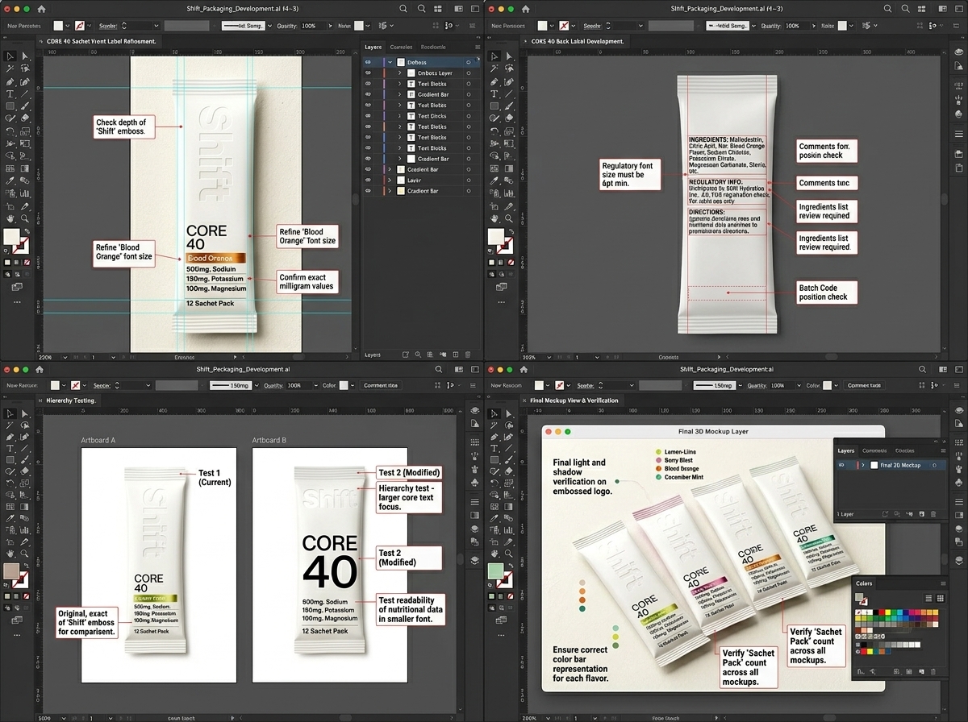The width and height of the screenshot is (968, 722).
Task: Click tan fill swatch in bottom-left toolbox
Action: [12, 573]
